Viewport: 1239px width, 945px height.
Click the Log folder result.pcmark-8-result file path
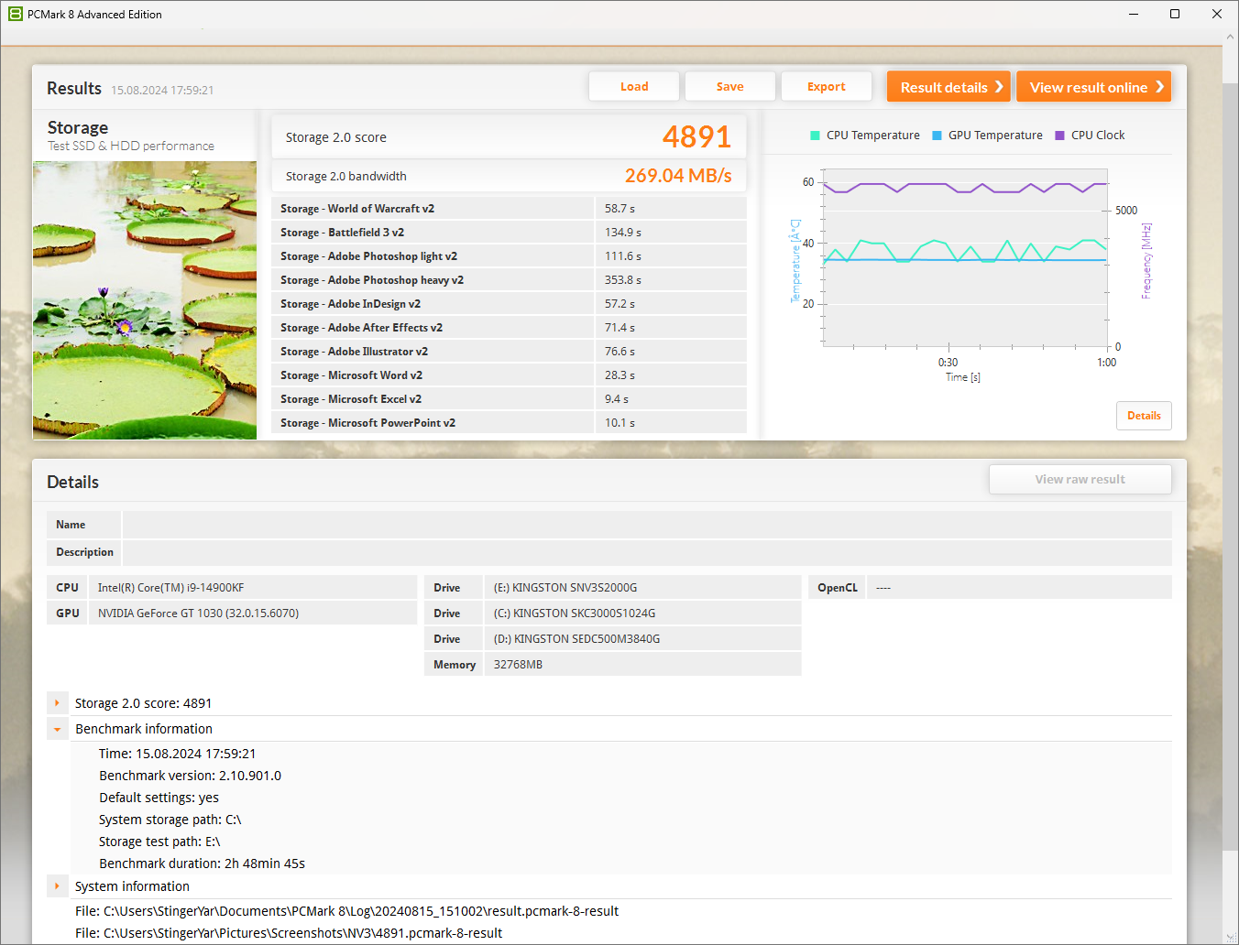tap(347, 911)
